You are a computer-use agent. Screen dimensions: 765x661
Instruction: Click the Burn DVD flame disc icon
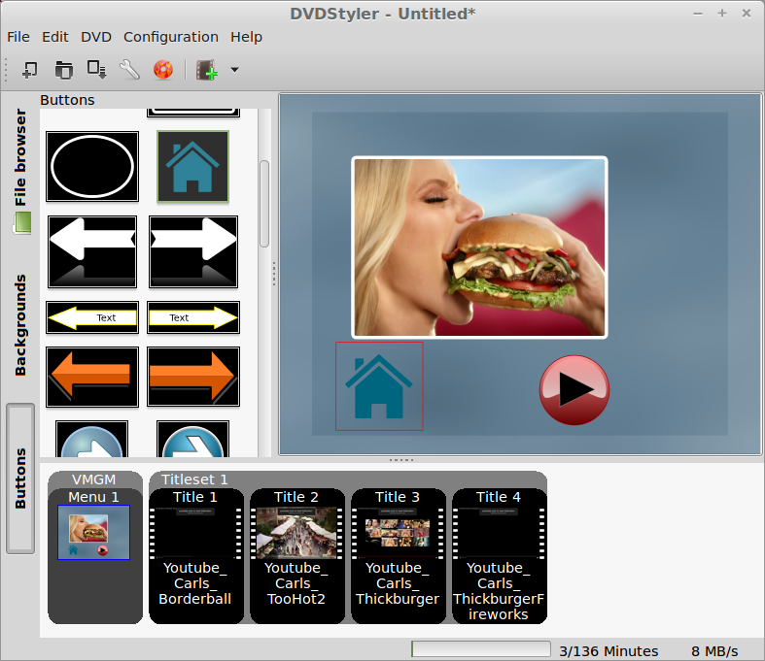(x=163, y=70)
